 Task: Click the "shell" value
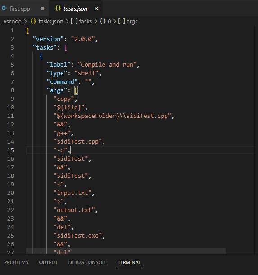tap(86, 73)
